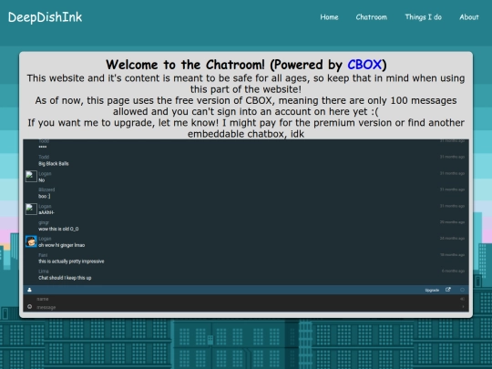This screenshot has height=369, width=492.
Task: Click Logan's broken avatar beside 'aAAhH-'
Action: (x=31, y=209)
